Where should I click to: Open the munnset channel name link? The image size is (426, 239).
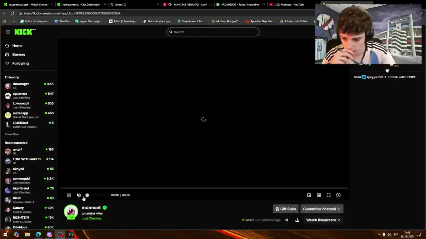coord(91,207)
